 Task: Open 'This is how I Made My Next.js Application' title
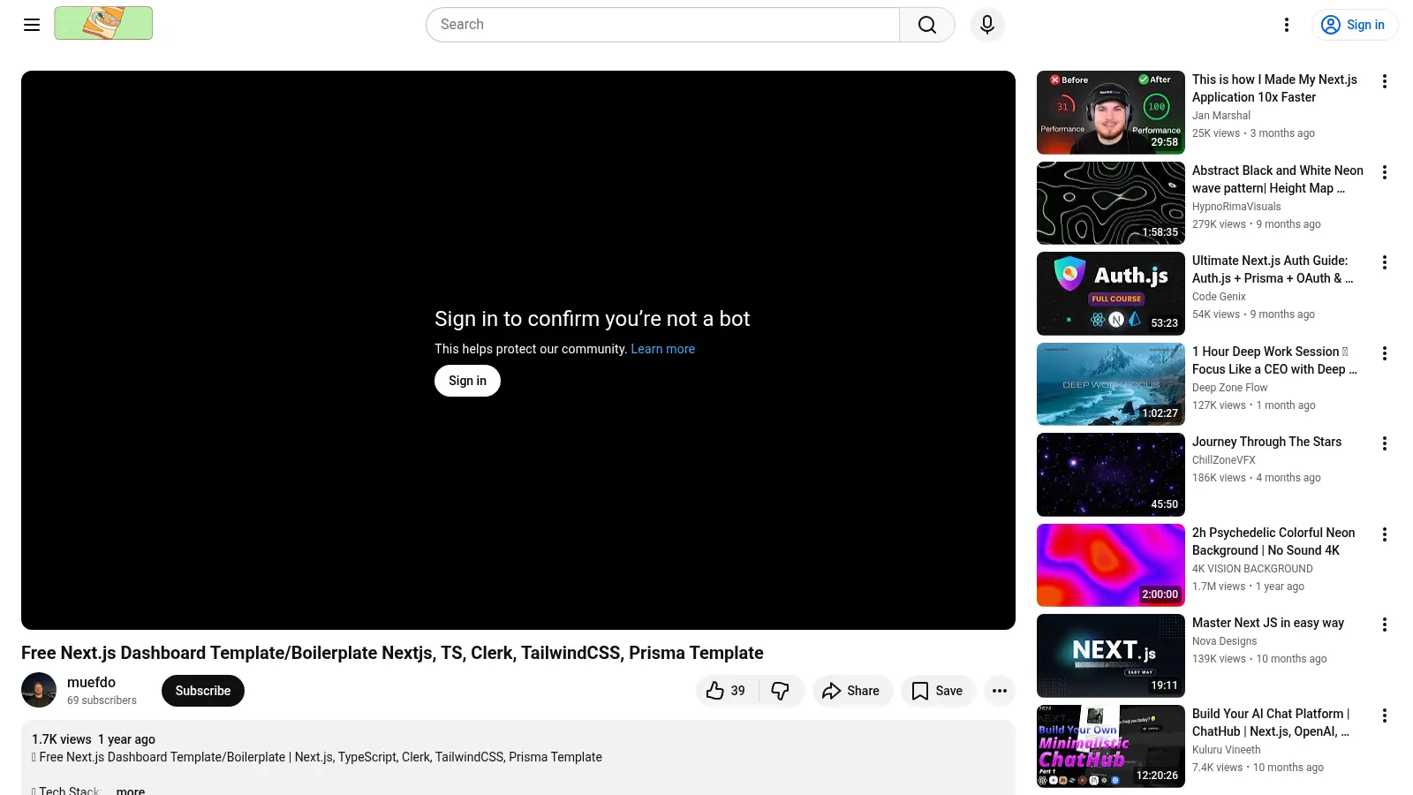tap(1274, 88)
